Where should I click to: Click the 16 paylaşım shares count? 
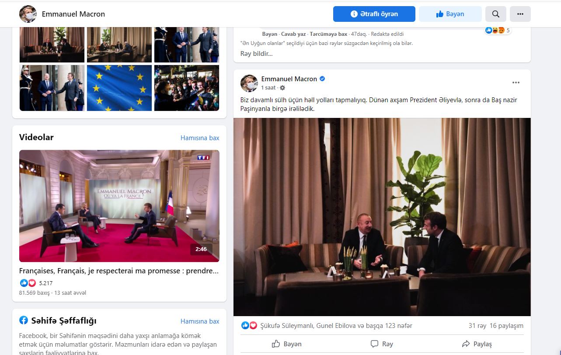click(506, 326)
